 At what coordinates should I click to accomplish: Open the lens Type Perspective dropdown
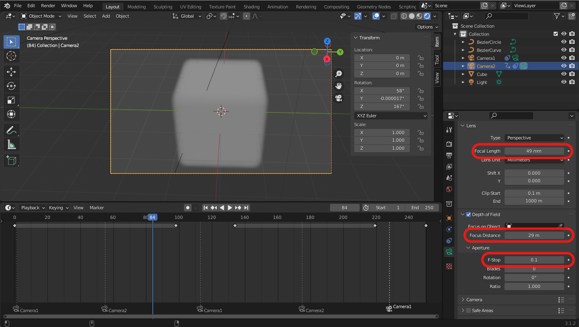pos(534,138)
